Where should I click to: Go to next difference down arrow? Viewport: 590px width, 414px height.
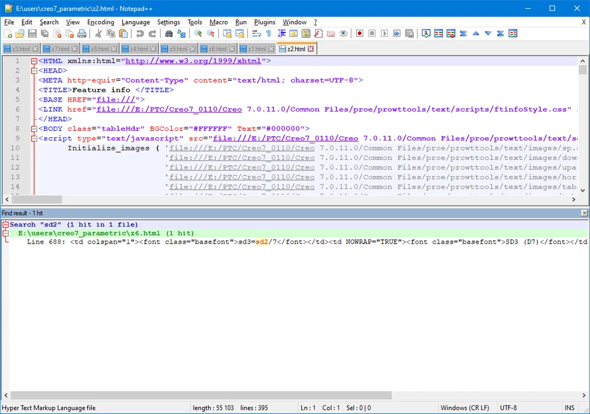coord(488,34)
